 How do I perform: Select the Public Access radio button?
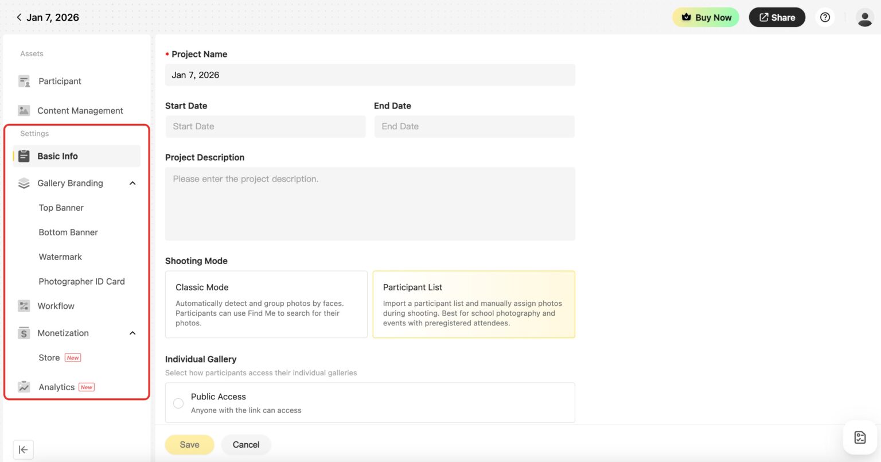[x=178, y=403]
